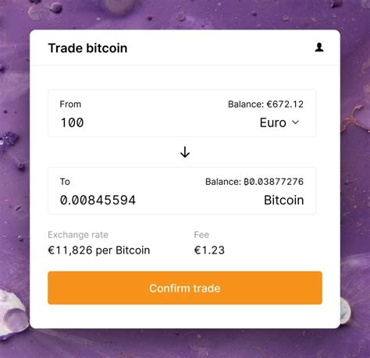The width and height of the screenshot is (370, 358).
Task: Click the Trade bitcoin heading
Action: click(87, 48)
